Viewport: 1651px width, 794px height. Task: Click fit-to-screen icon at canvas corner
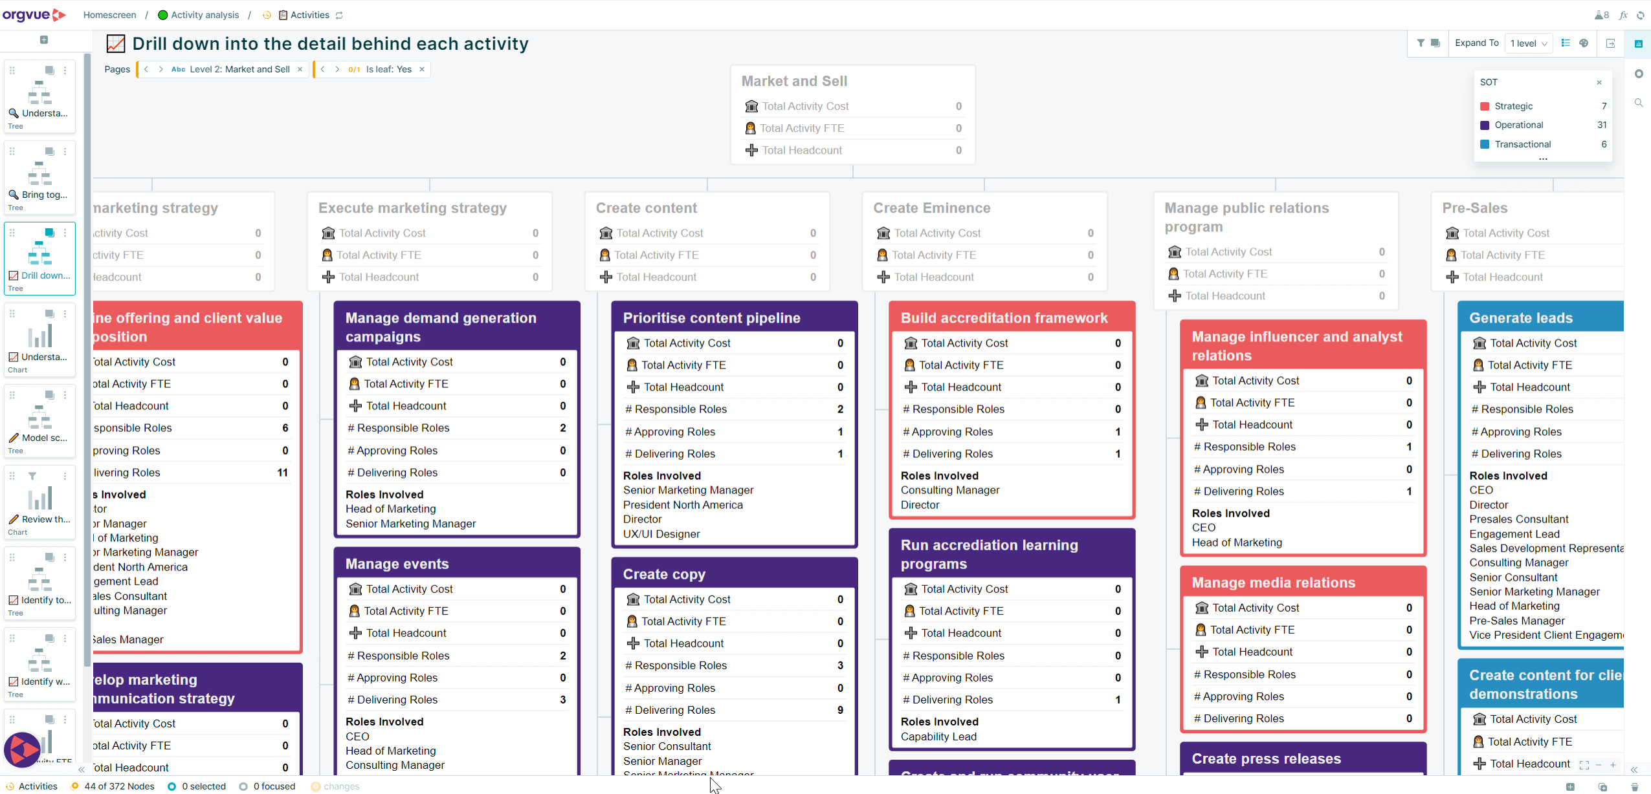(x=1584, y=765)
